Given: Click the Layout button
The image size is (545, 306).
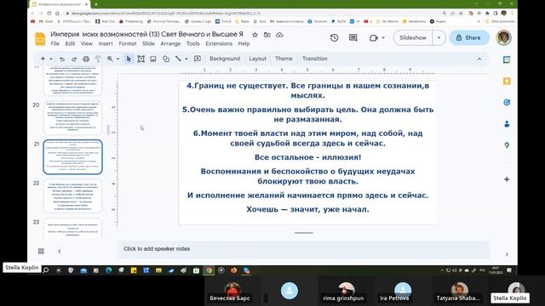Looking at the screenshot, I should tap(257, 59).
